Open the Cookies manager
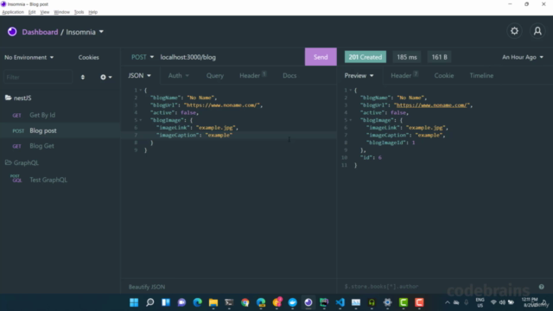The image size is (553, 311). tap(88, 57)
